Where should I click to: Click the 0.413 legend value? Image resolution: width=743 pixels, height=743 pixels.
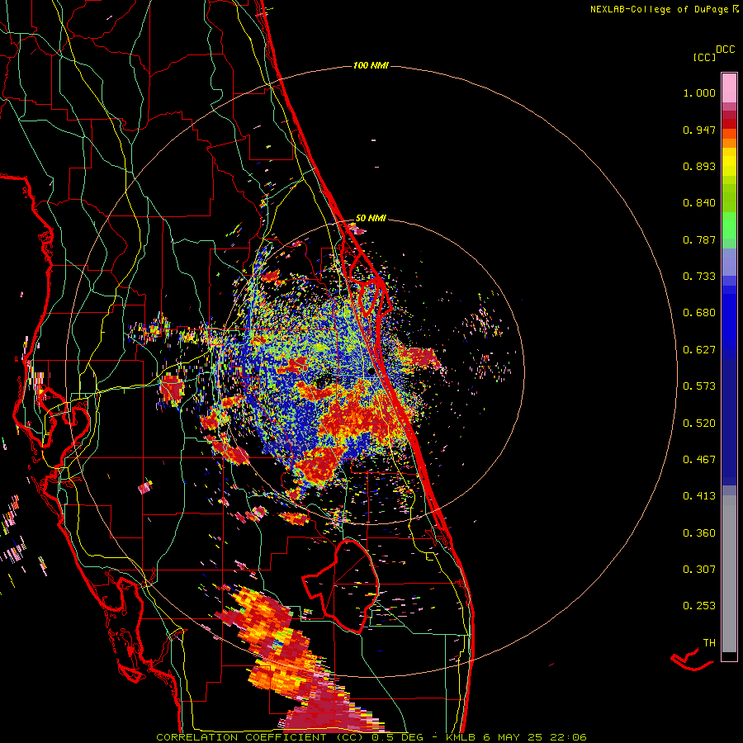(699, 496)
